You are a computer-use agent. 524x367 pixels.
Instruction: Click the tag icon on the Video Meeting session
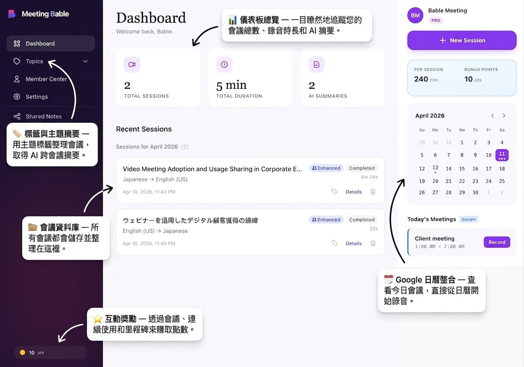pos(334,192)
